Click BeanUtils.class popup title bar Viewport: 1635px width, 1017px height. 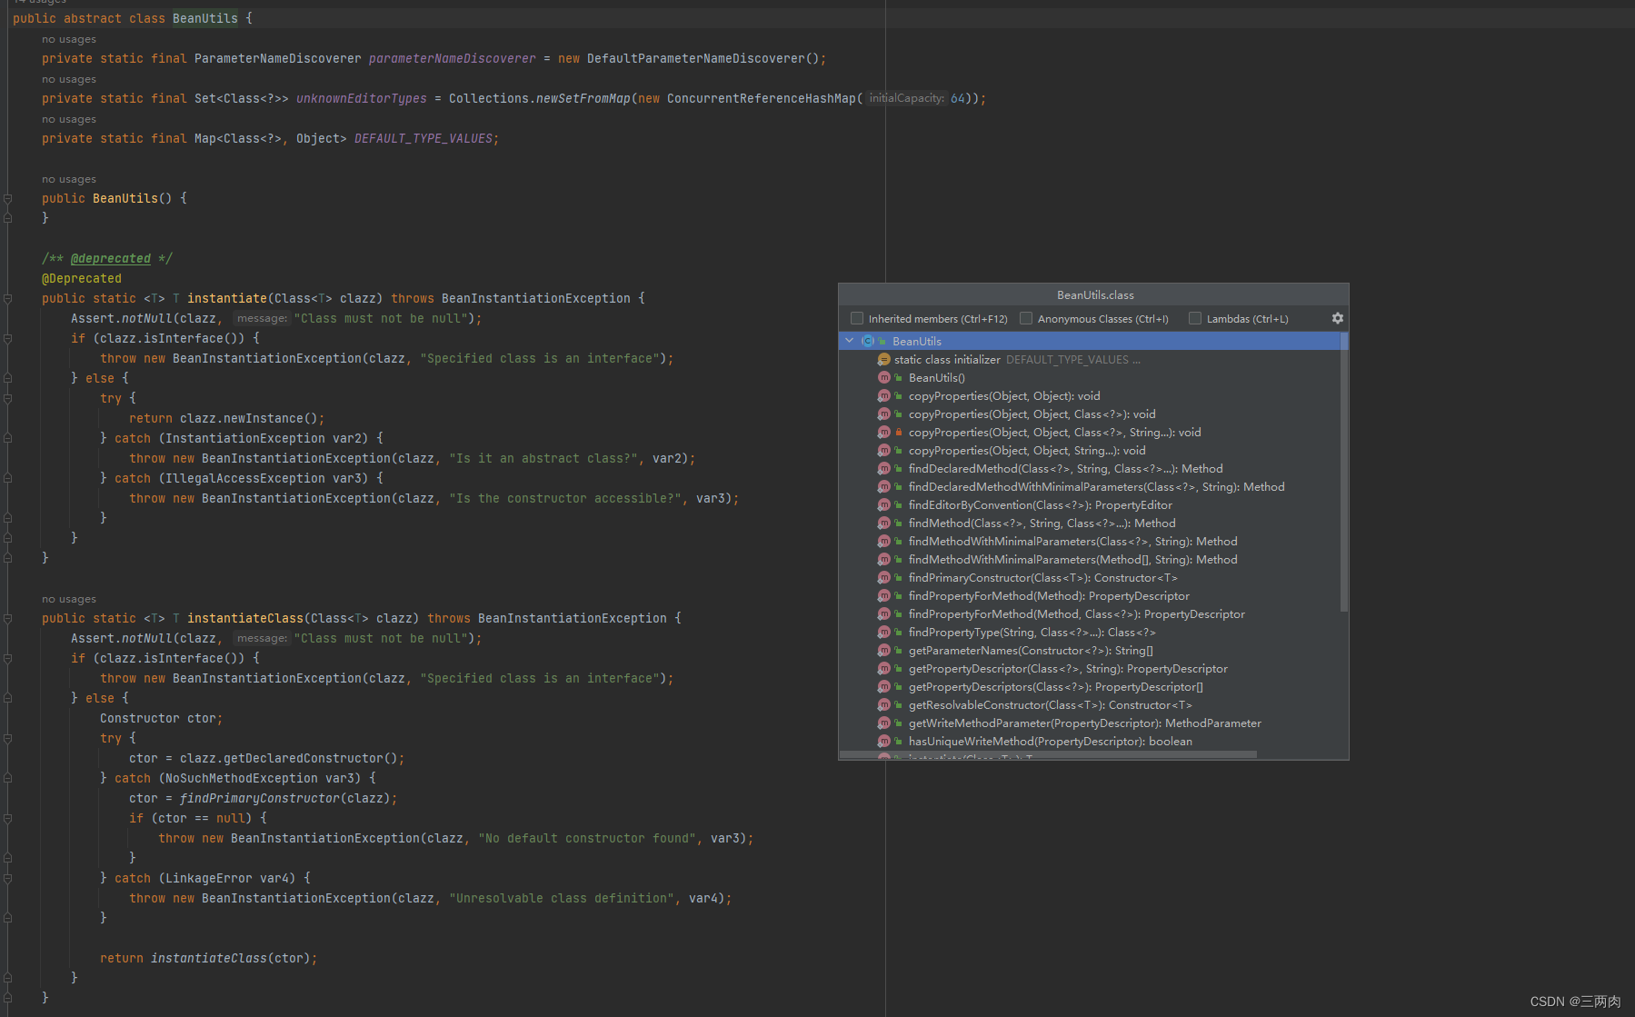click(1094, 294)
